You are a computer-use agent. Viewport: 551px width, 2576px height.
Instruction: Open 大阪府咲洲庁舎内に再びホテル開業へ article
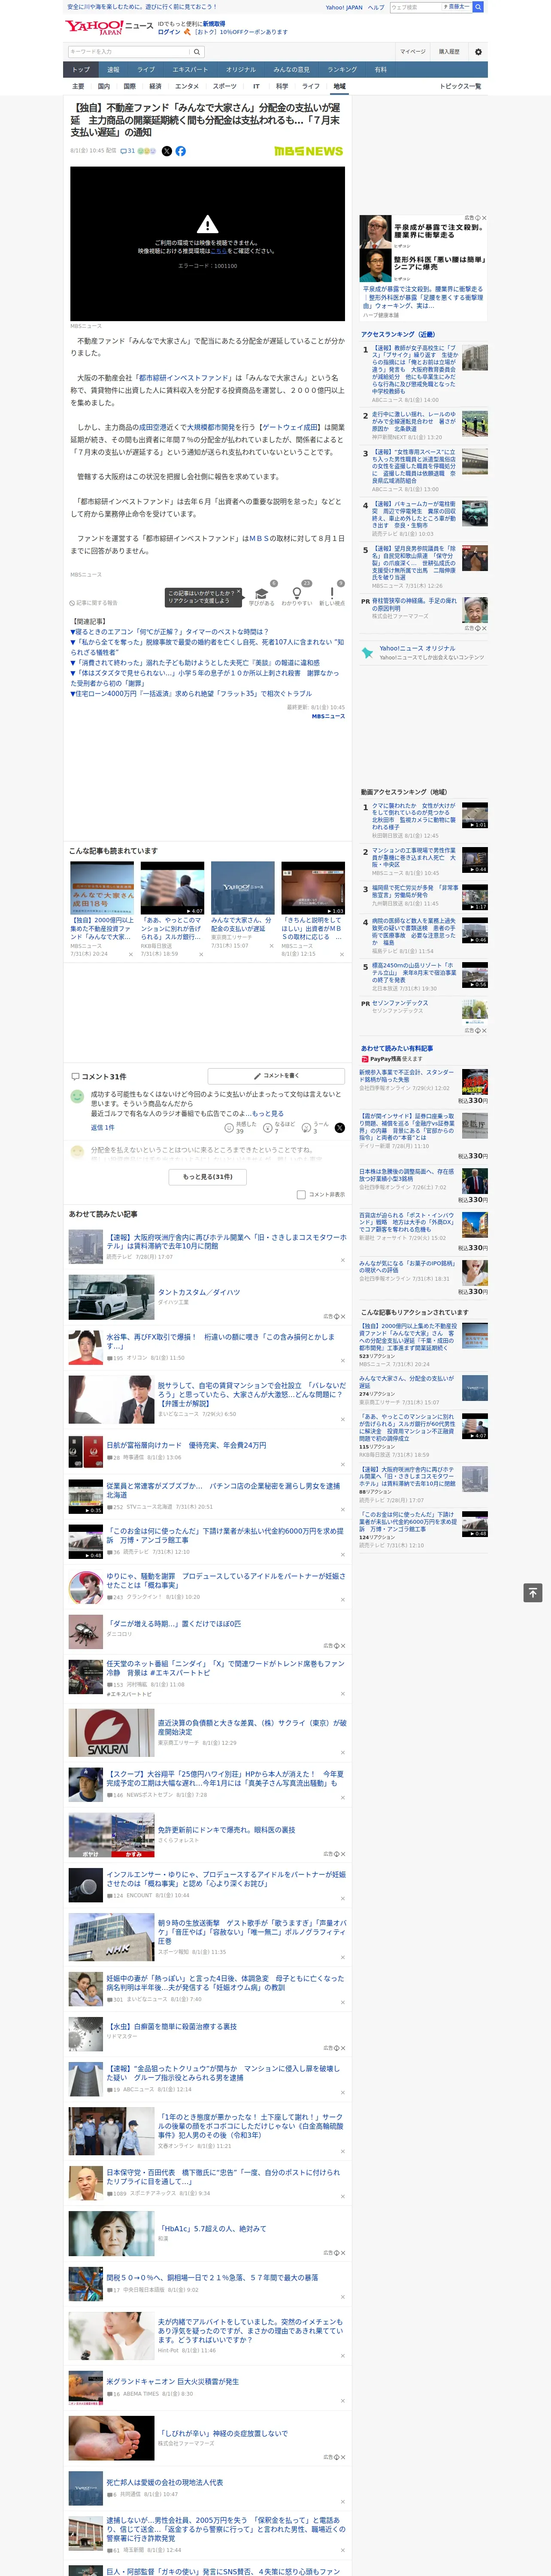226,1241
